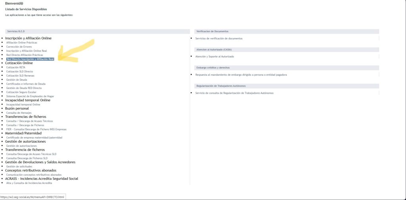Click Certificados e Informes de Deuda
Image resolution: width=406 pixels, height=200 pixels.
(26, 84)
